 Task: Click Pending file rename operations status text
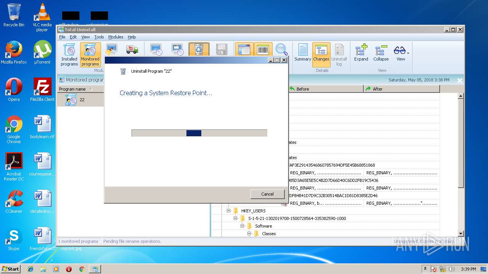132,241
